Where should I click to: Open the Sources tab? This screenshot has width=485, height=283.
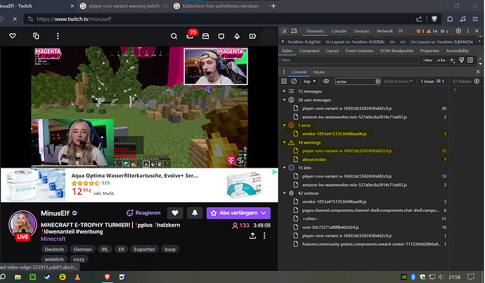(x=361, y=31)
